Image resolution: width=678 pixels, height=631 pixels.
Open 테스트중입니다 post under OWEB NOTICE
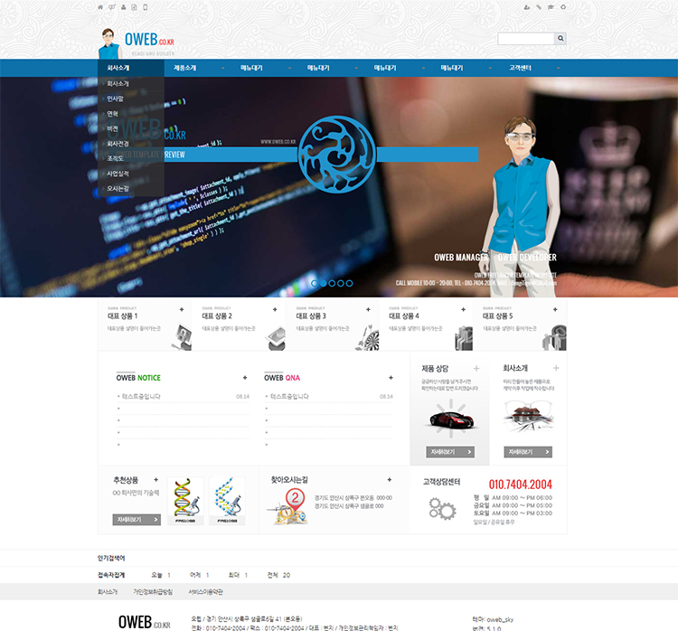[x=141, y=396]
